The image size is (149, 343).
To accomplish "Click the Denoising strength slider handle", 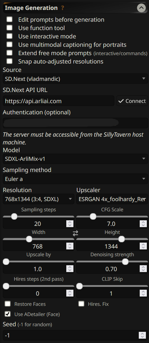I will pos(125,262).
